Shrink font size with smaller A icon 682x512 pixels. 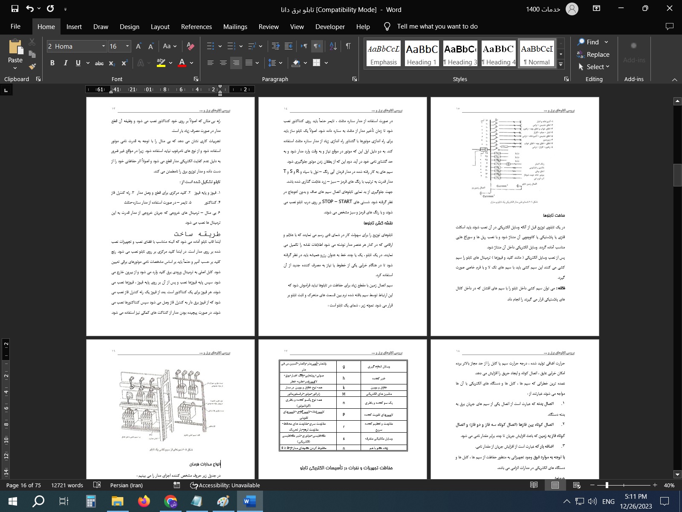(x=151, y=46)
